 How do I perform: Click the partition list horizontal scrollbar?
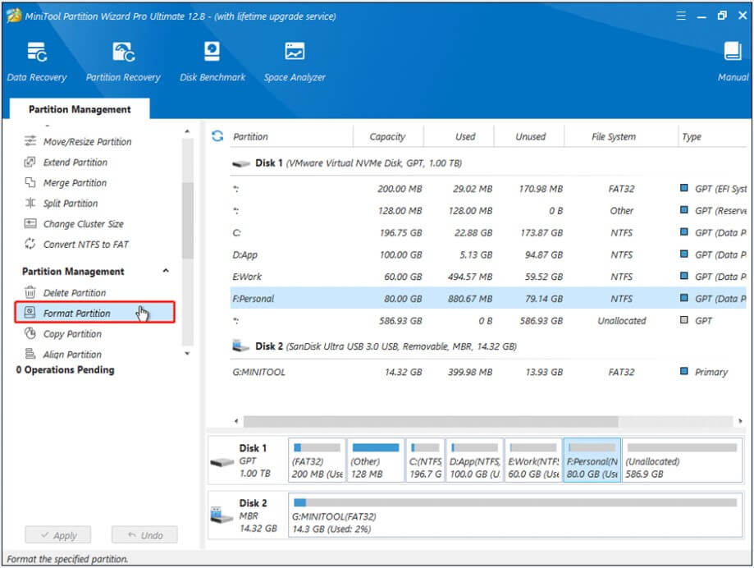coord(431,421)
